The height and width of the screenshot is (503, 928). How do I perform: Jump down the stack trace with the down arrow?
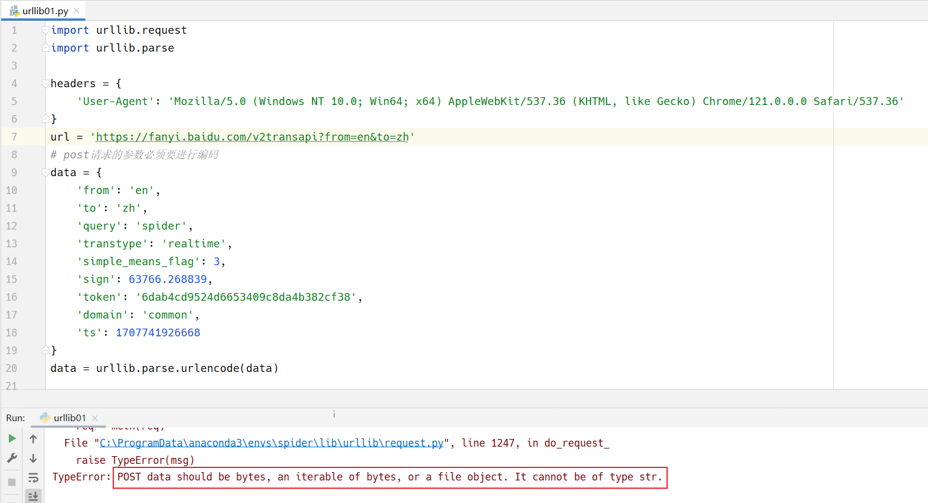[33, 459]
